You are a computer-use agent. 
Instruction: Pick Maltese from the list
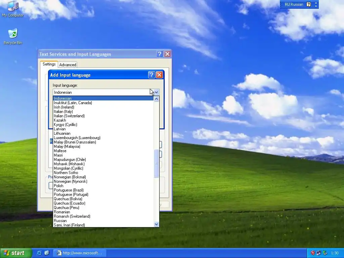click(x=103, y=151)
